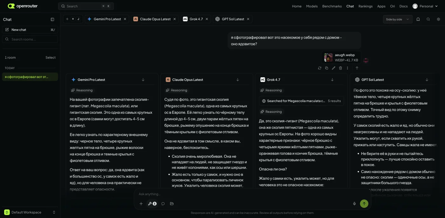Open the Personal account dropdown

(x=424, y=6)
